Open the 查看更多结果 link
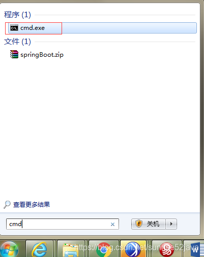The width and height of the screenshot is (204, 257). [x=32, y=205]
